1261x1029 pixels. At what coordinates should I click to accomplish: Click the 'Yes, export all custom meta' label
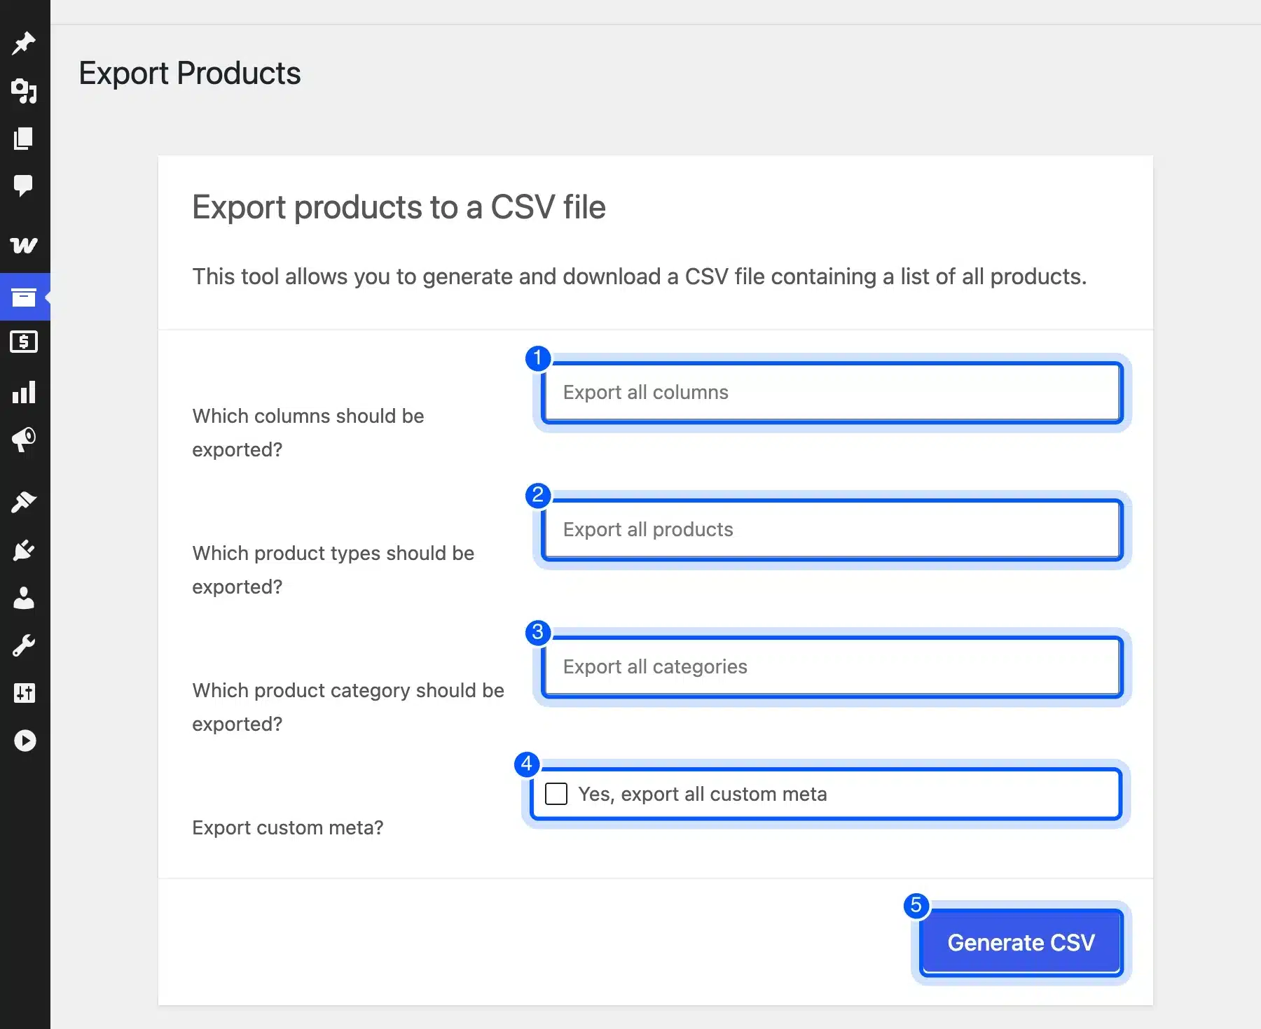(703, 794)
